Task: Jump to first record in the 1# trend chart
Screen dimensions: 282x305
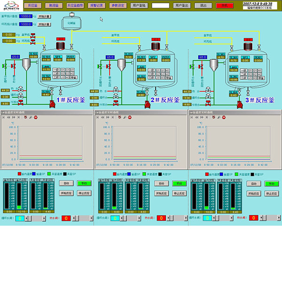Action: (x=4, y=117)
